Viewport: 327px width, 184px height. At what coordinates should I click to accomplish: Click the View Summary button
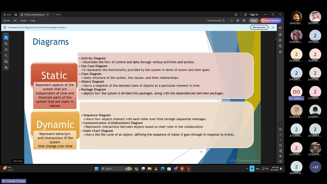point(259,27)
